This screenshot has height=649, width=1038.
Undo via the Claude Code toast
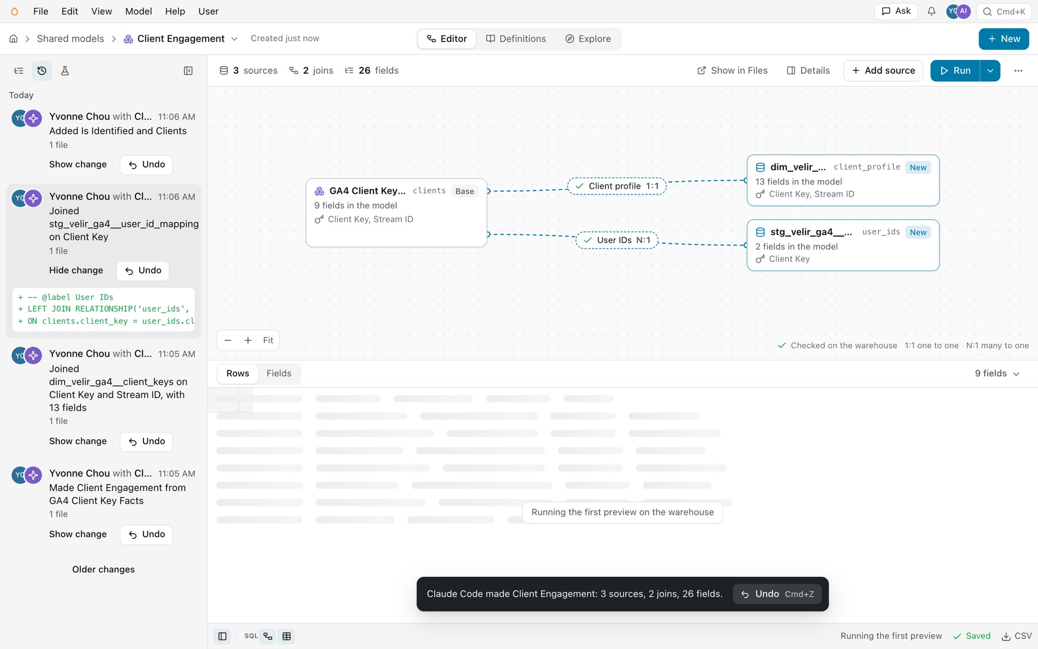[777, 594]
